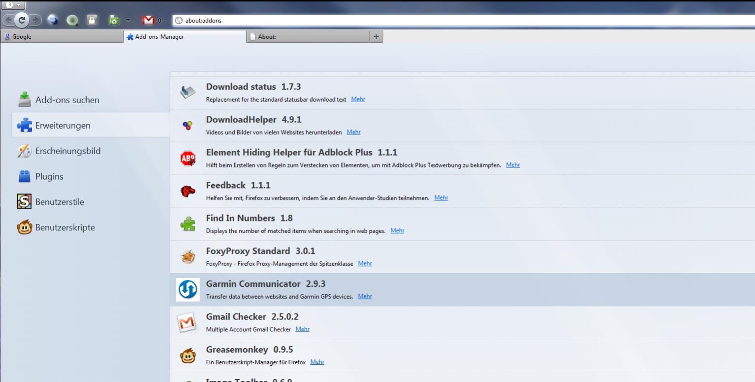This screenshot has height=382, width=755.
Task: Open the Gmail Checker toolbar icon
Action: [x=149, y=21]
